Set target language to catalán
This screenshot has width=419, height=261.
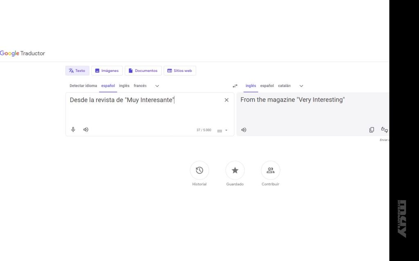(x=284, y=86)
